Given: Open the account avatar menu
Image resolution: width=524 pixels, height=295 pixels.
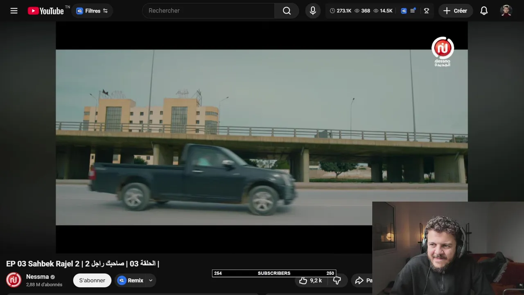Looking at the screenshot, I should (506, 11).
